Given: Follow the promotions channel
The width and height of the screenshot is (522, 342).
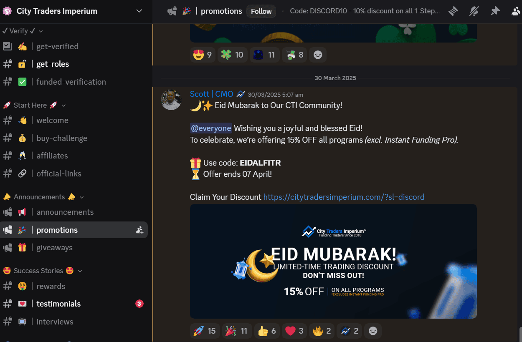Looking at the screenshot, I should point(261,11).
